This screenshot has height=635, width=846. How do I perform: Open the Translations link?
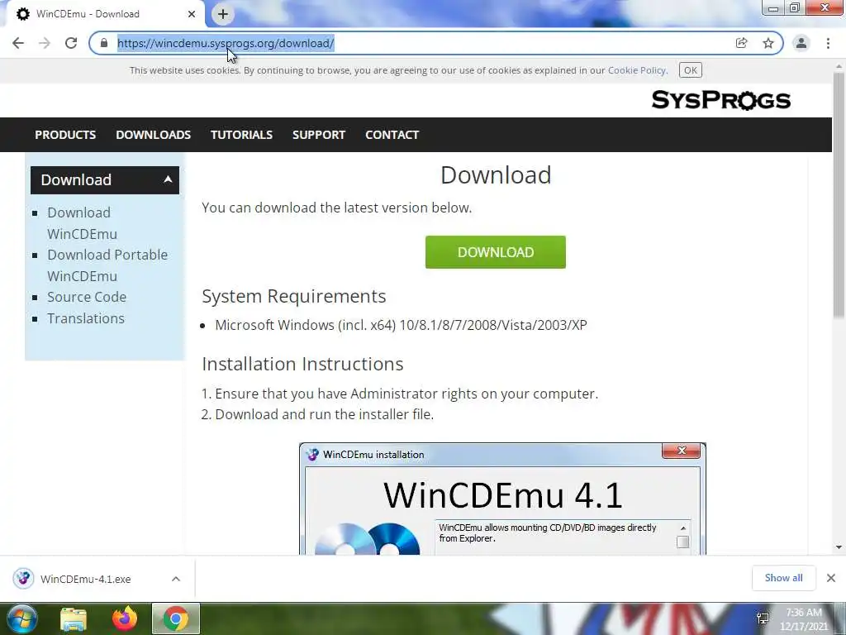click(x=86, y=318)
